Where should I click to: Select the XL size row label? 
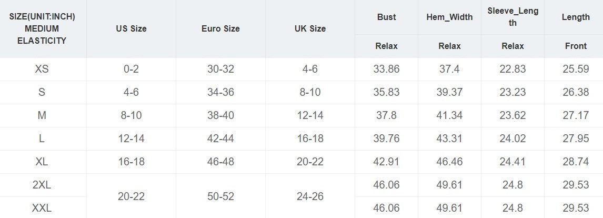pyautogui.click(x=42, y=162)
